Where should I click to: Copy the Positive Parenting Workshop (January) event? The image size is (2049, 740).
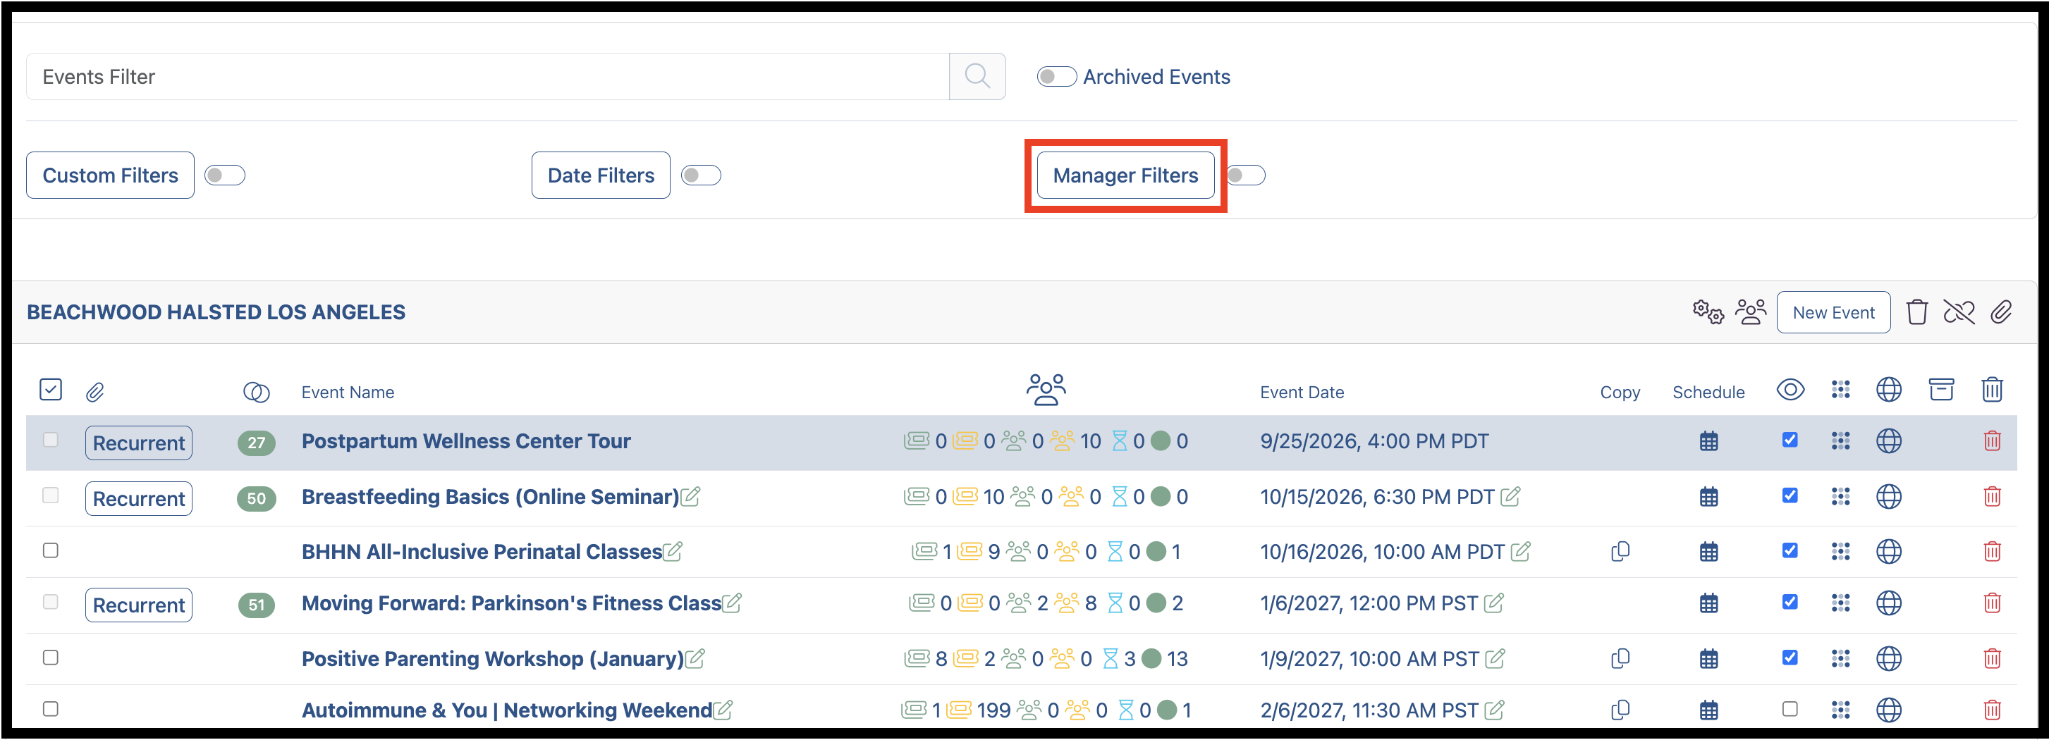click(x=1620, y=659)
